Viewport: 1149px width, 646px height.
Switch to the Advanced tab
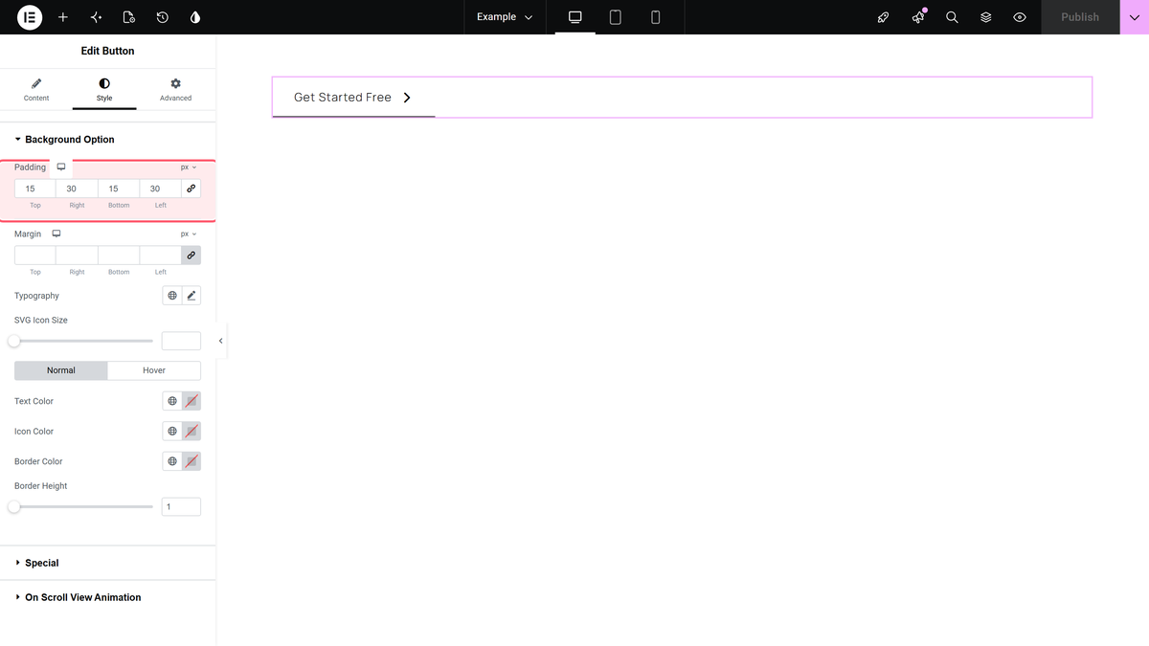(x=175, y=90)
